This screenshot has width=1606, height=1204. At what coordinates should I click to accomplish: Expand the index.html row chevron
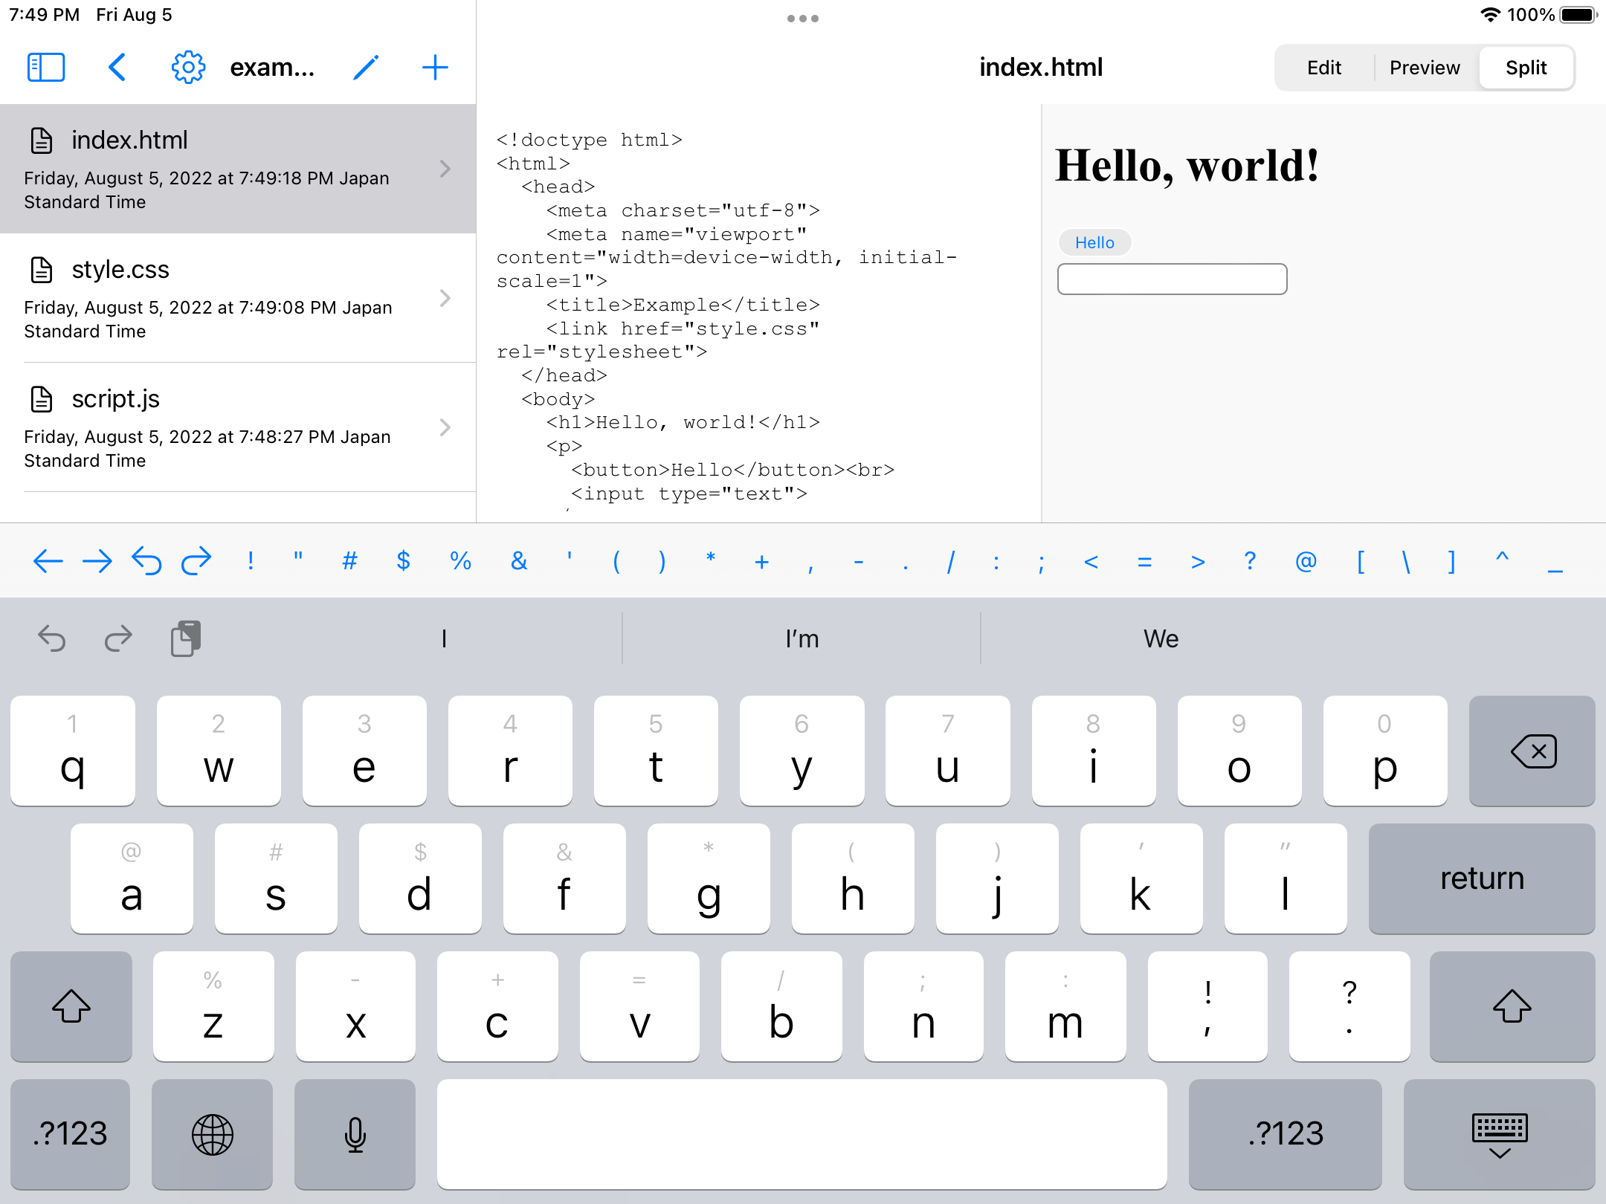(x=445, y=169)
